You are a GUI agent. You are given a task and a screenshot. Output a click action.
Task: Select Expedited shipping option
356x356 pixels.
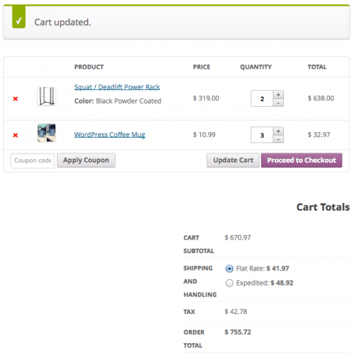[x=229, y=283]
